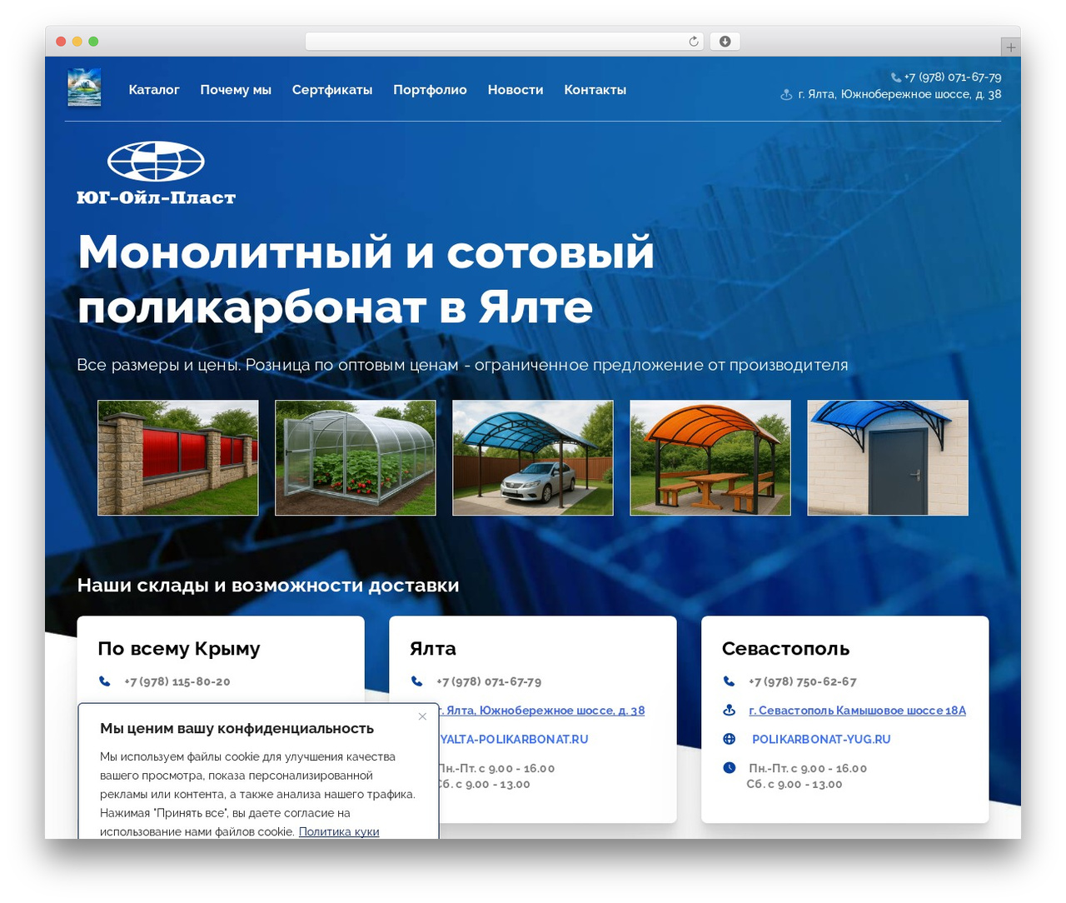Open the orange gazebo thumbnail
Screen dimensions: 1066x903
click(x=710, y=458)
